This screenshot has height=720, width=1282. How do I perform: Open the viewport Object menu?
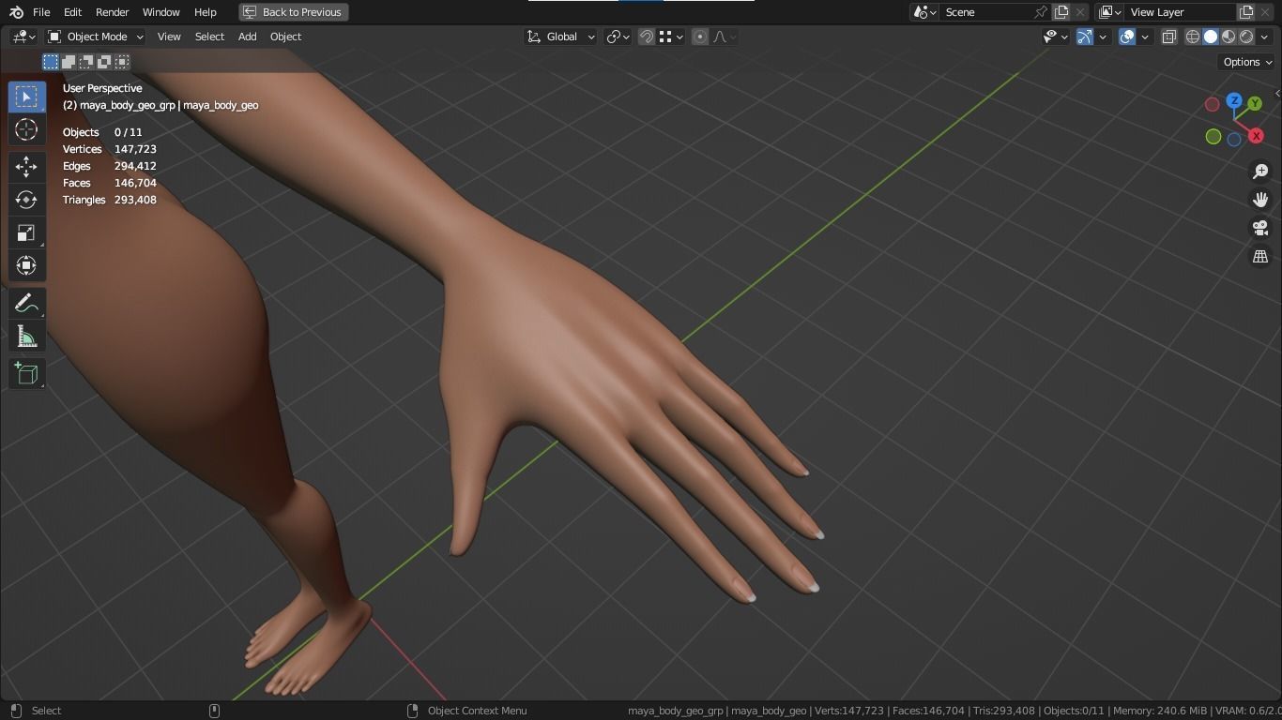(285, 37)
